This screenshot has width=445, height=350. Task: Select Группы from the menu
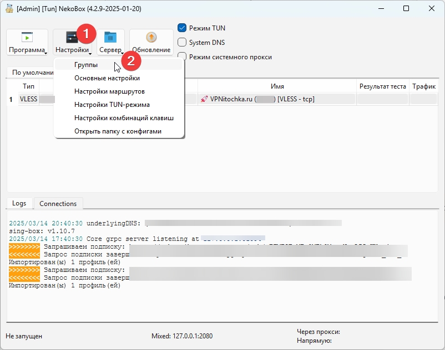click(x=86, y=65)
